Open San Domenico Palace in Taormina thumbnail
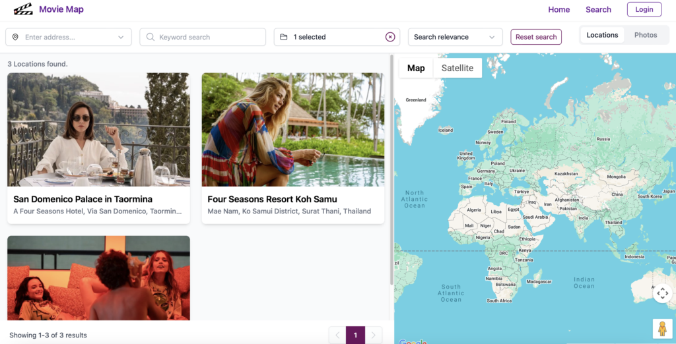 pos(98,129)
